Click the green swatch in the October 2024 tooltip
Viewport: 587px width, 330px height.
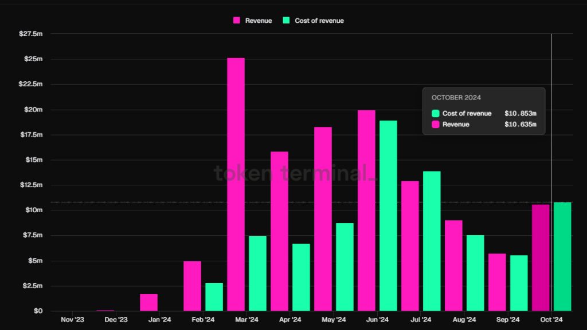(436, 113)
